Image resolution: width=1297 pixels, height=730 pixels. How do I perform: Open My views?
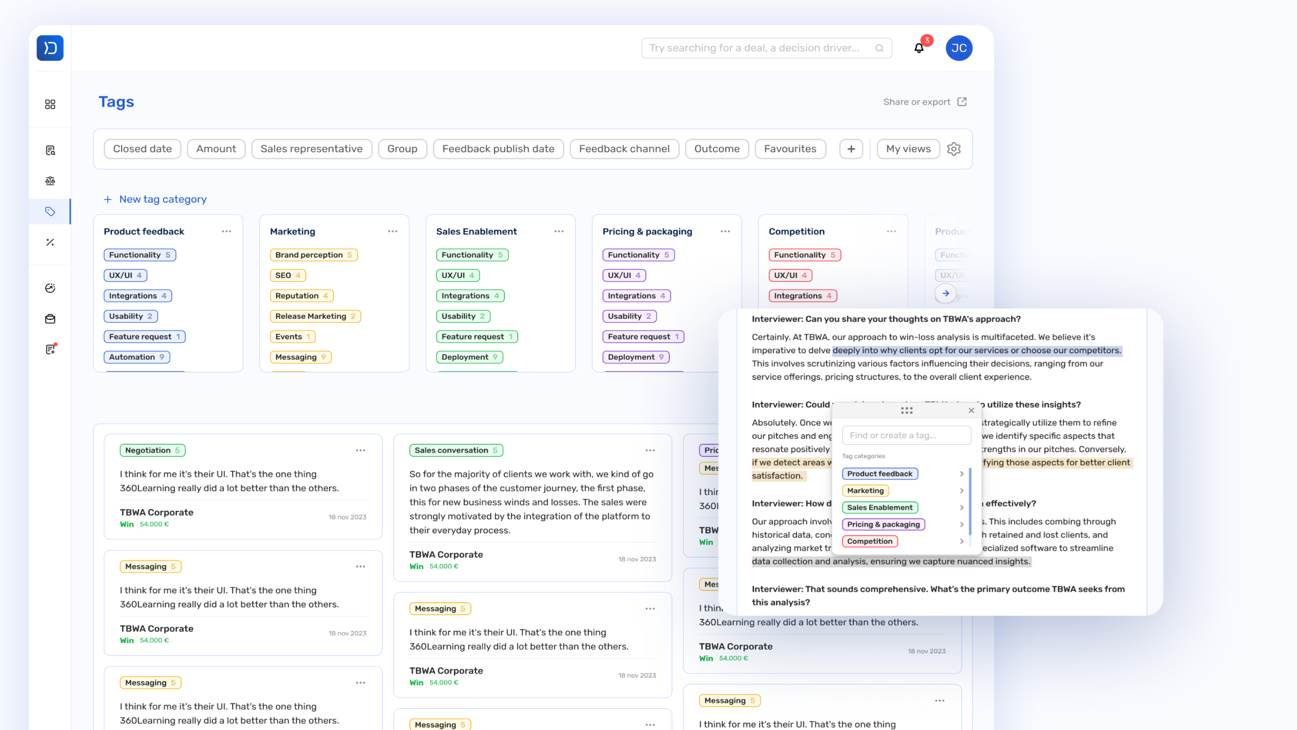pyautogui.click(x=908, y=149)
